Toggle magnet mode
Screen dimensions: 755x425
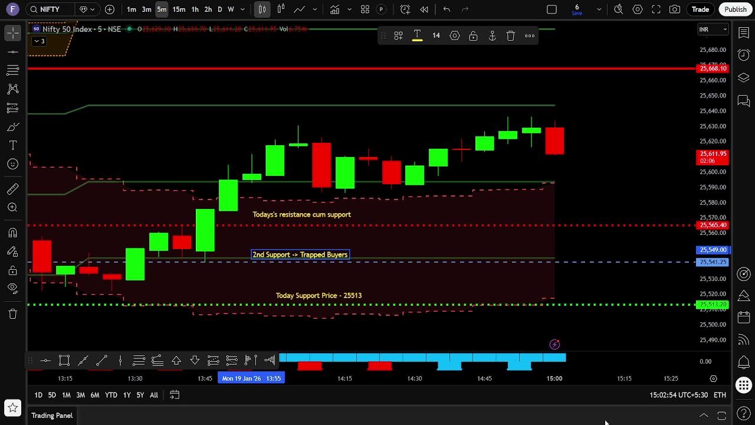[x=12, y=233]
